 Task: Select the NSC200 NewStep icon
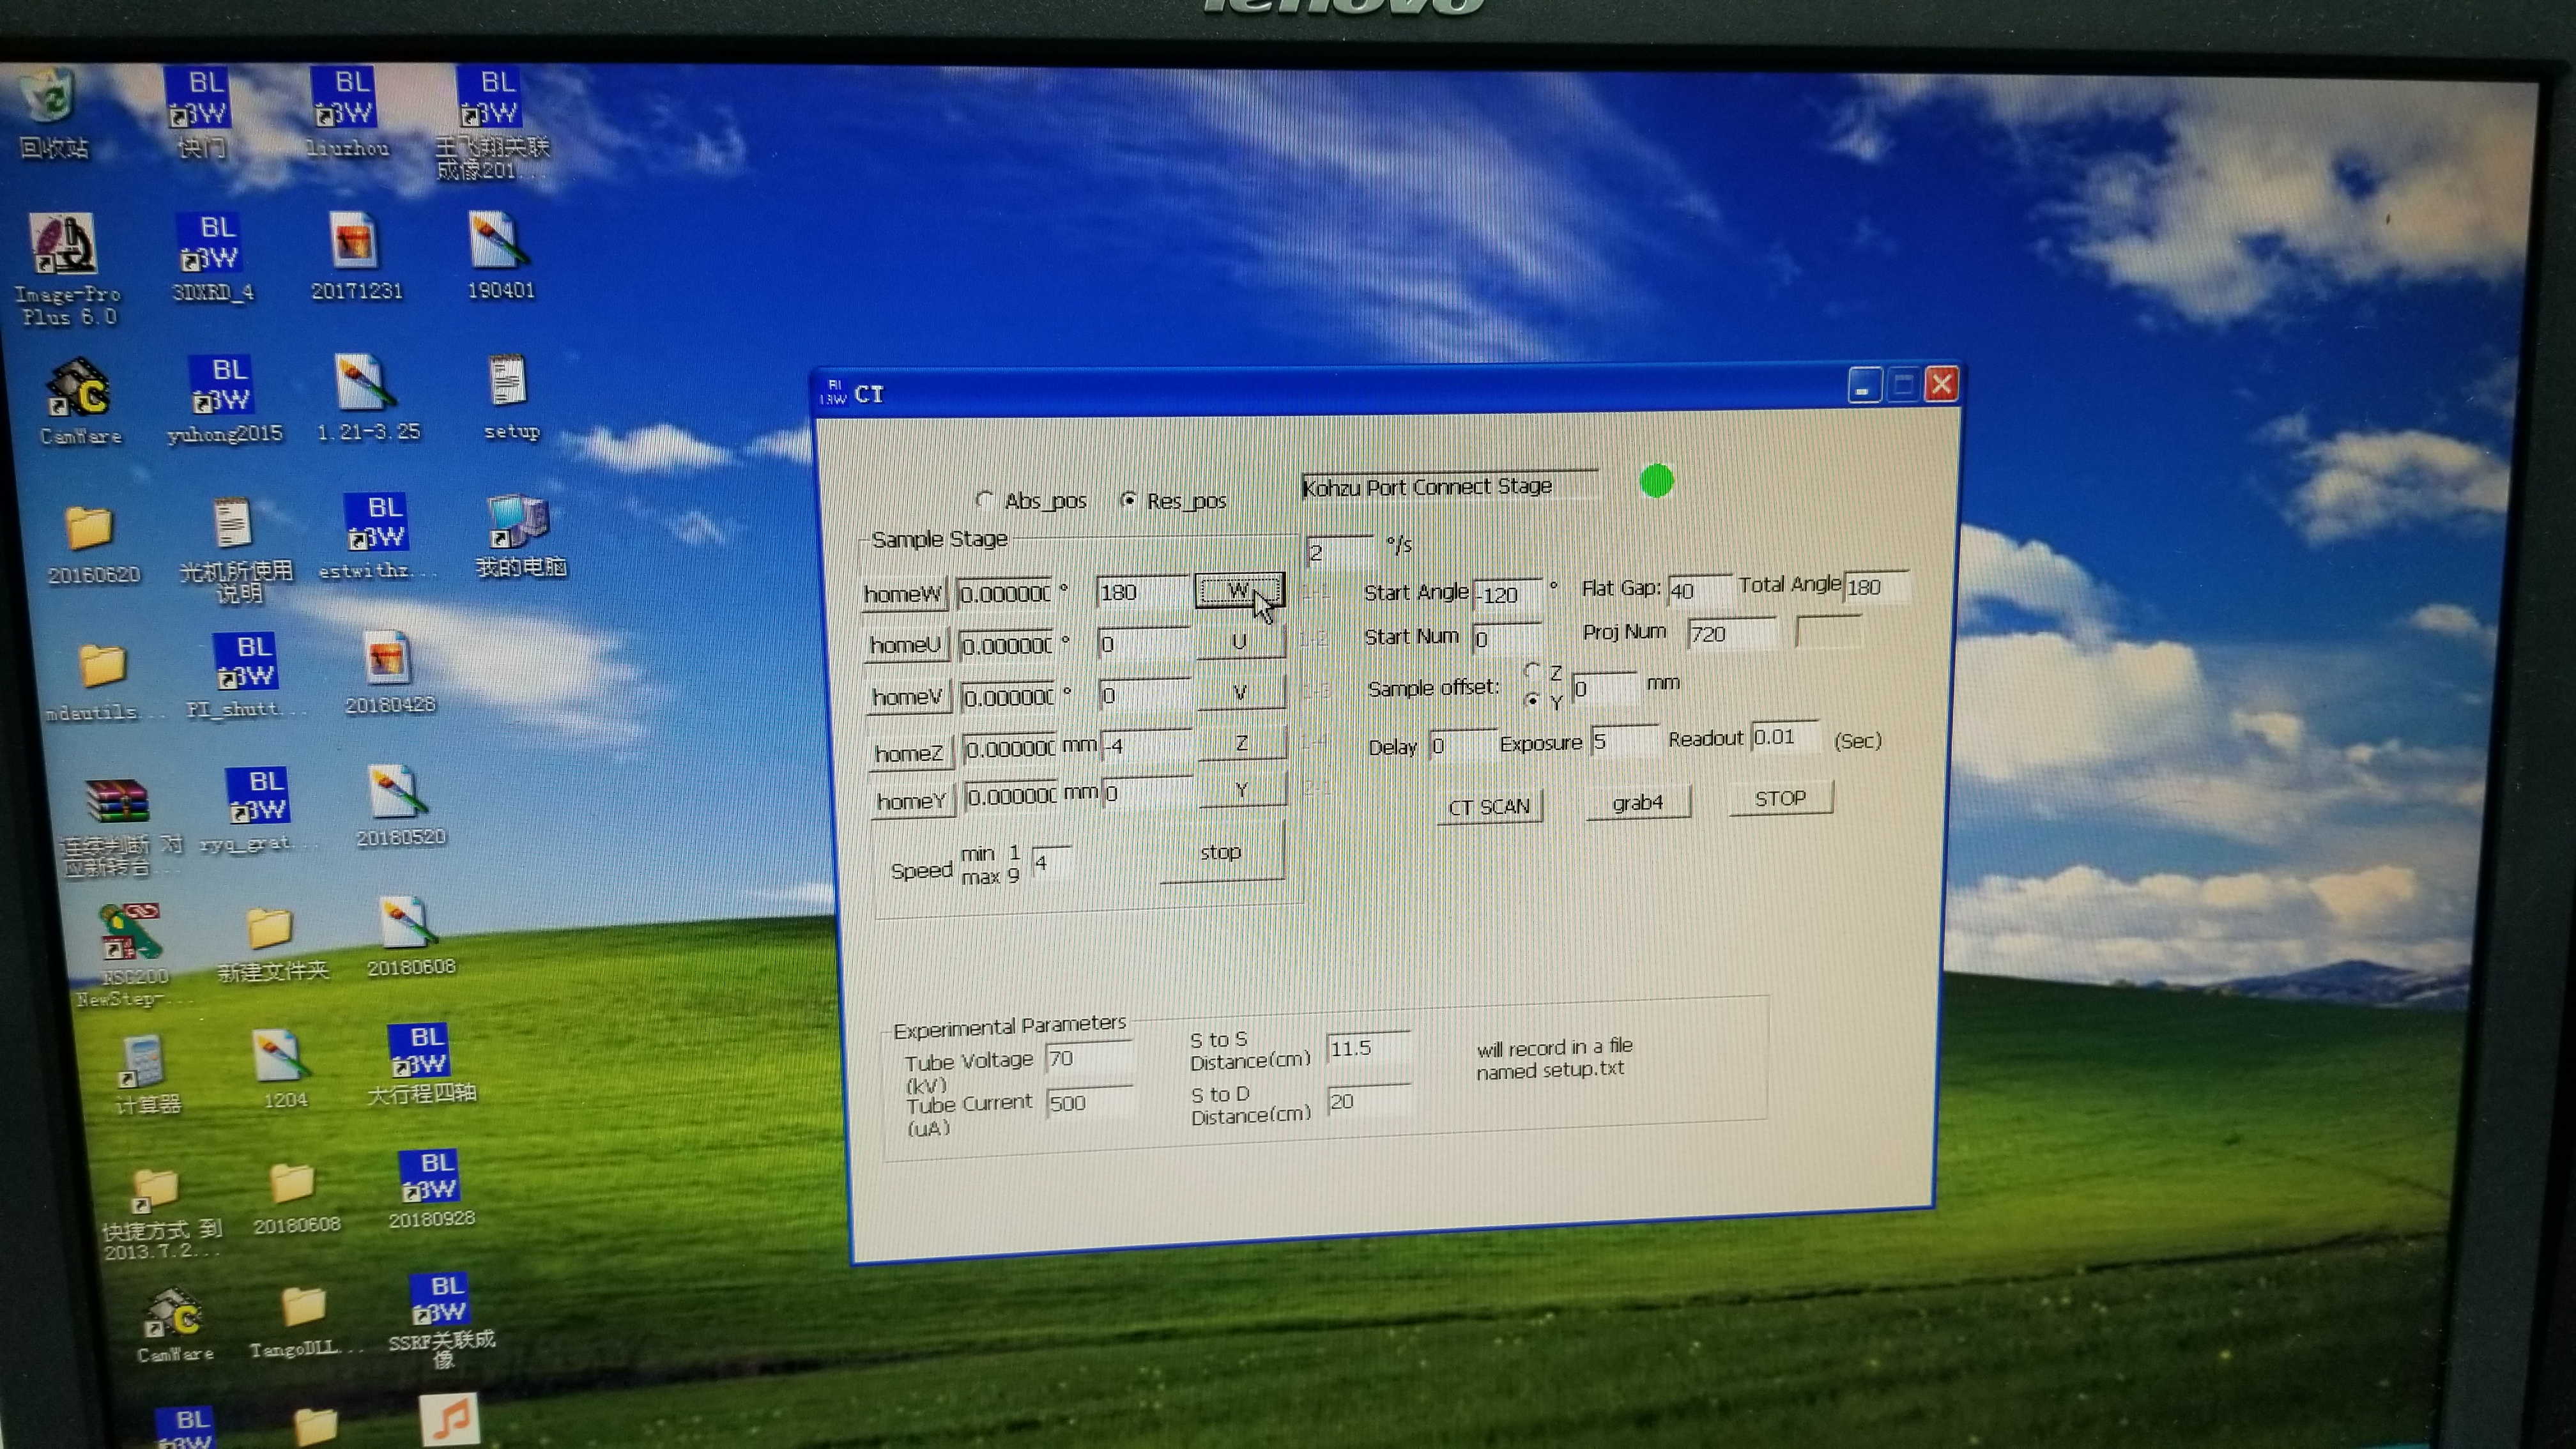click(x=130, y=933)
